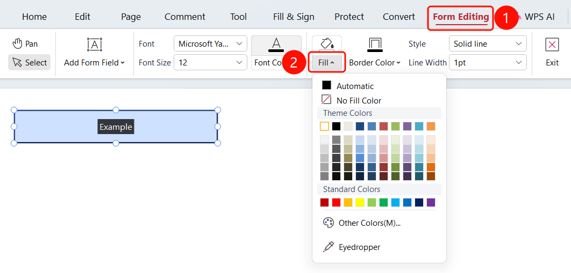
Task: Click the Example text label
Action: [x=116, y=127]
